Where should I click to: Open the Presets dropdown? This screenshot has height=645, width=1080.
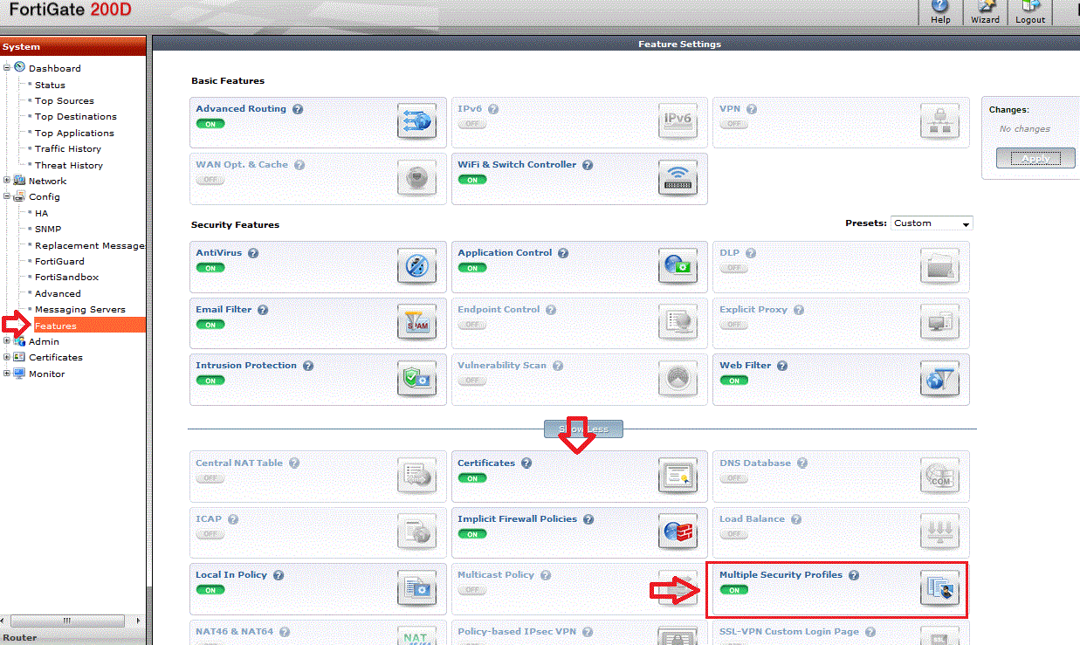coord(931,223)
